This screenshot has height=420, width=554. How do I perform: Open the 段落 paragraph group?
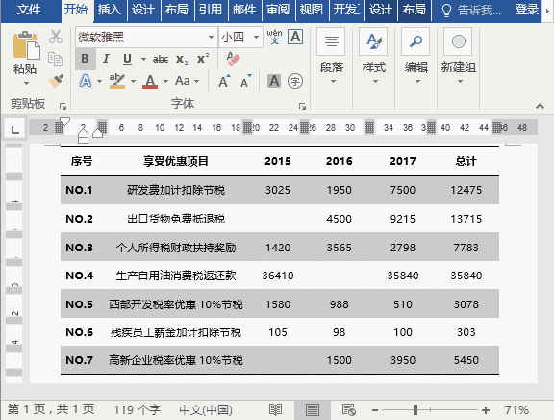point(331,57)
